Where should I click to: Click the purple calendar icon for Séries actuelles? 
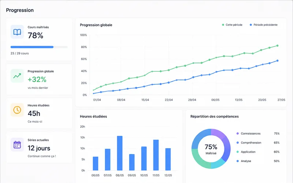17,145
